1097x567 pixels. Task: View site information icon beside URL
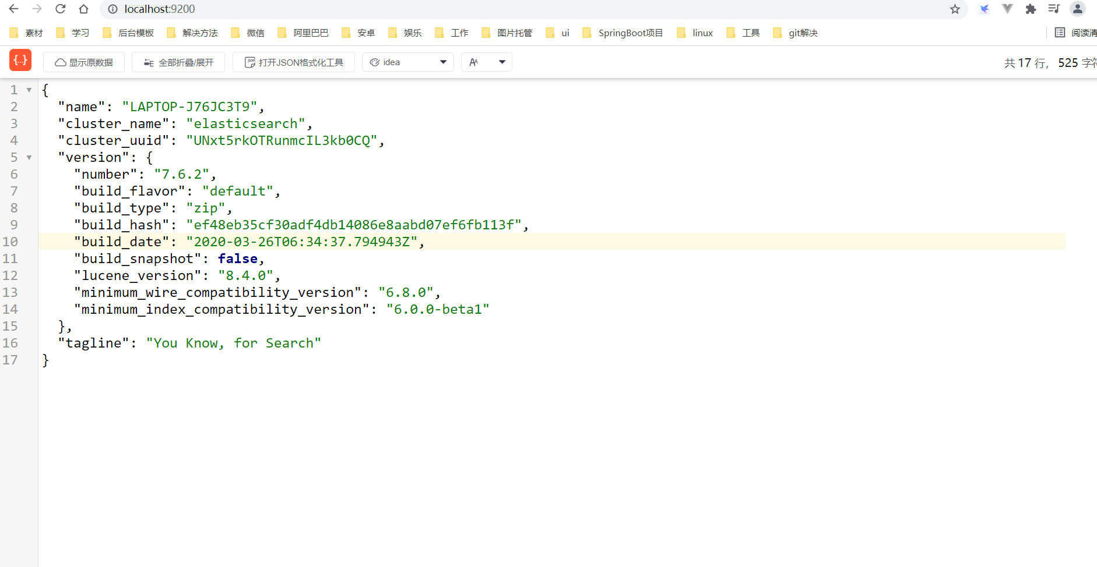pos(113,9)
